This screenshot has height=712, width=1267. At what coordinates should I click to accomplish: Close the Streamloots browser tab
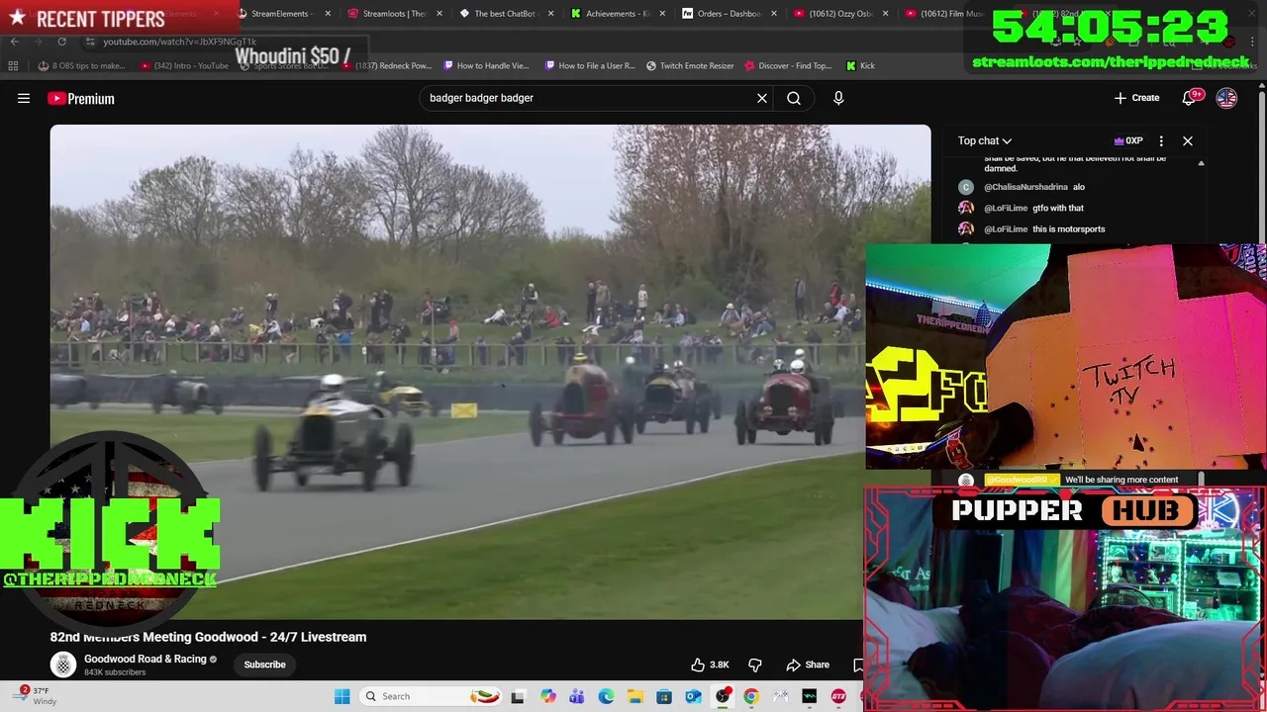click(439, 14)
